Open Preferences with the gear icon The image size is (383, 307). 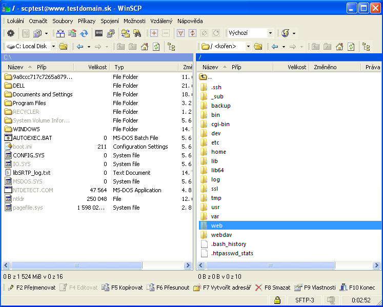tap(11, 33)
